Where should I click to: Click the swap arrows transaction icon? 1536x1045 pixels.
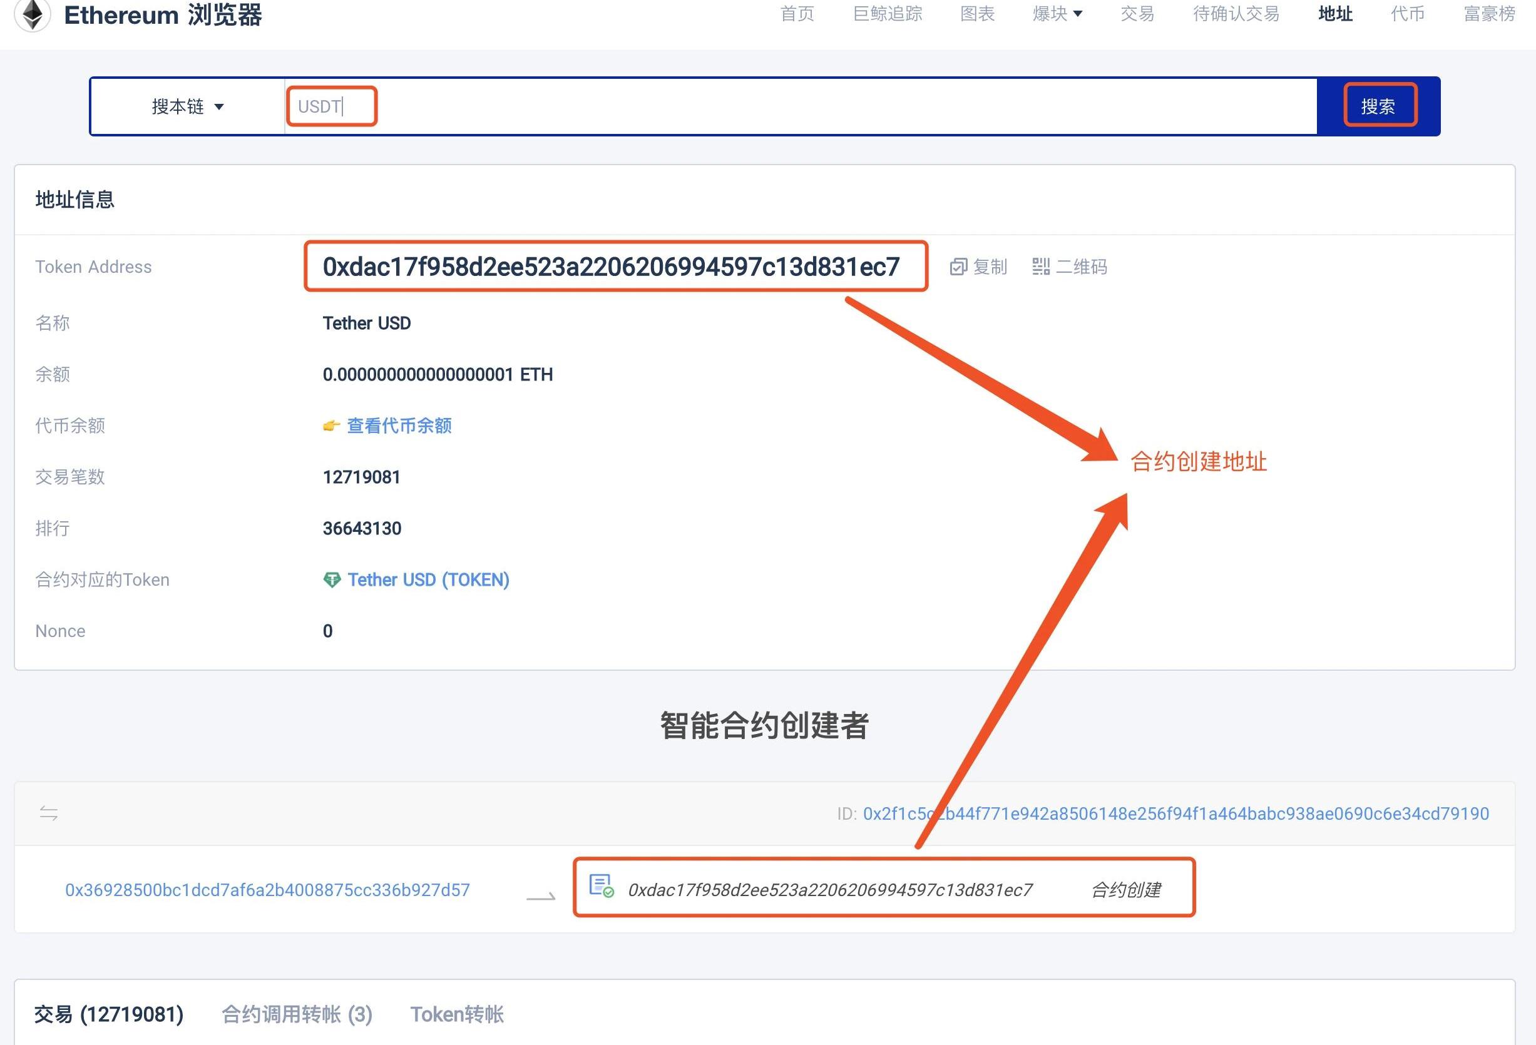[x=49, y=813]
